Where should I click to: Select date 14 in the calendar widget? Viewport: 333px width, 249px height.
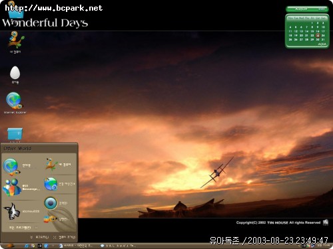coord(306,31)
